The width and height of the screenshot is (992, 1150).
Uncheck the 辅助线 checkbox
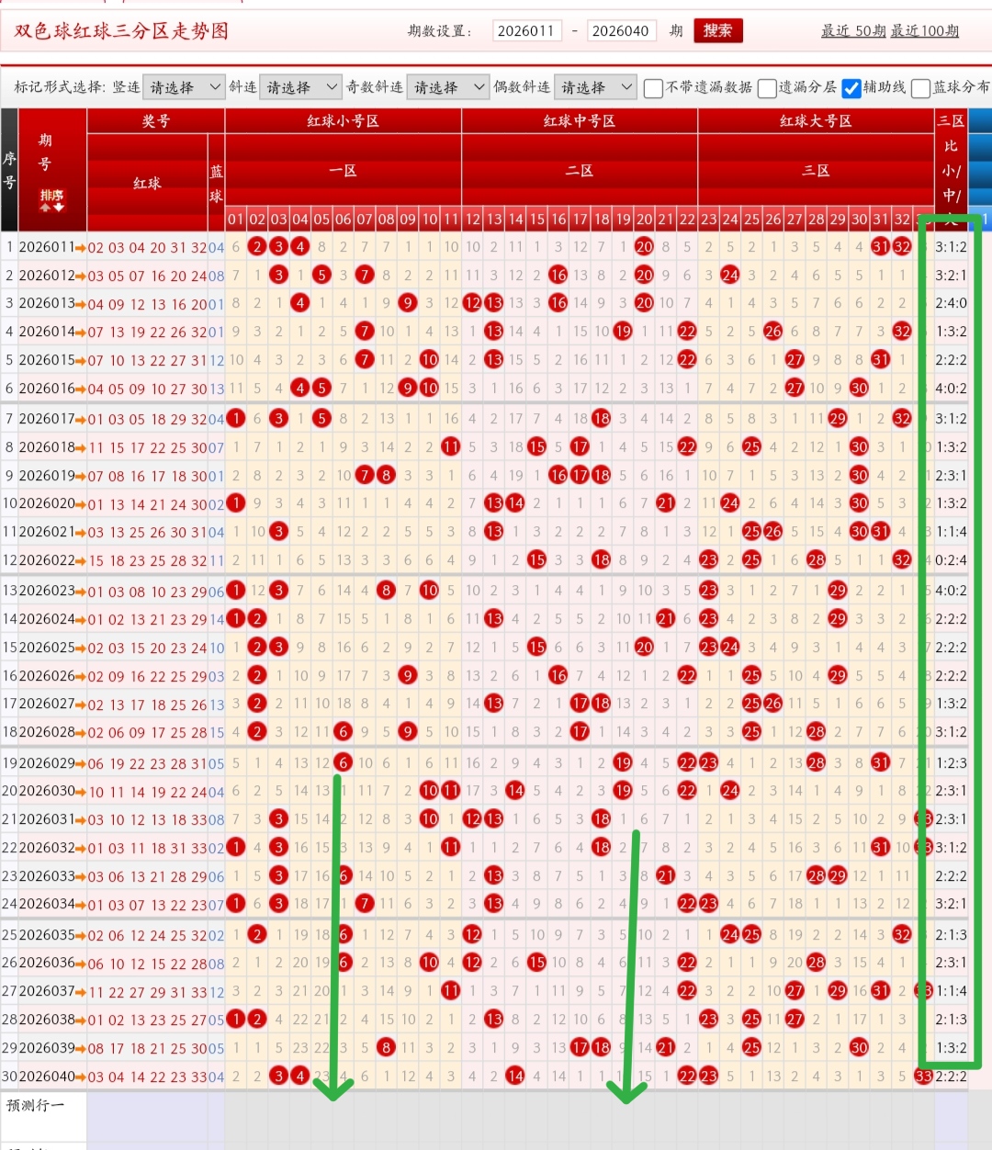point(850,87)
